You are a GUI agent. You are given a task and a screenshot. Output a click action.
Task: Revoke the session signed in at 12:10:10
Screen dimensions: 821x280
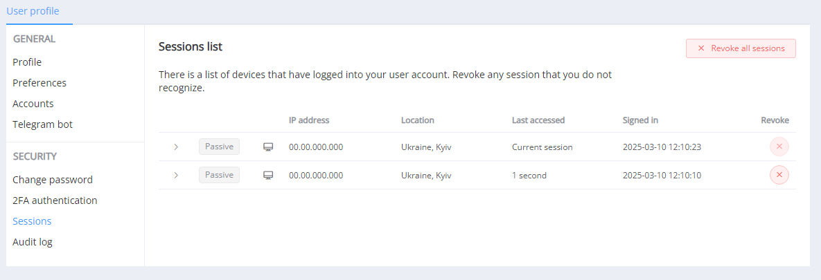779,175
